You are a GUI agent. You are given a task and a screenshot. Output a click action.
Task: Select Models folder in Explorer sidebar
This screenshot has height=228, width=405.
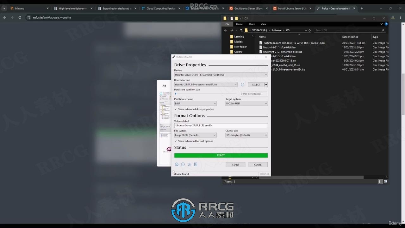pyautogui.click(x=238, y=42)
